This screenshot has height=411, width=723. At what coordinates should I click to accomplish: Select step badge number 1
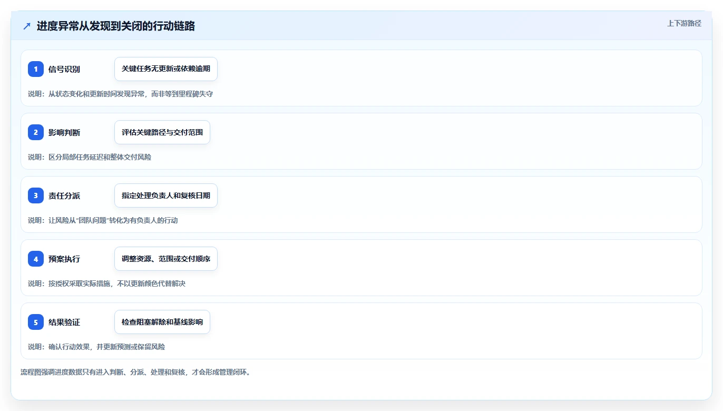click(36, 69)
